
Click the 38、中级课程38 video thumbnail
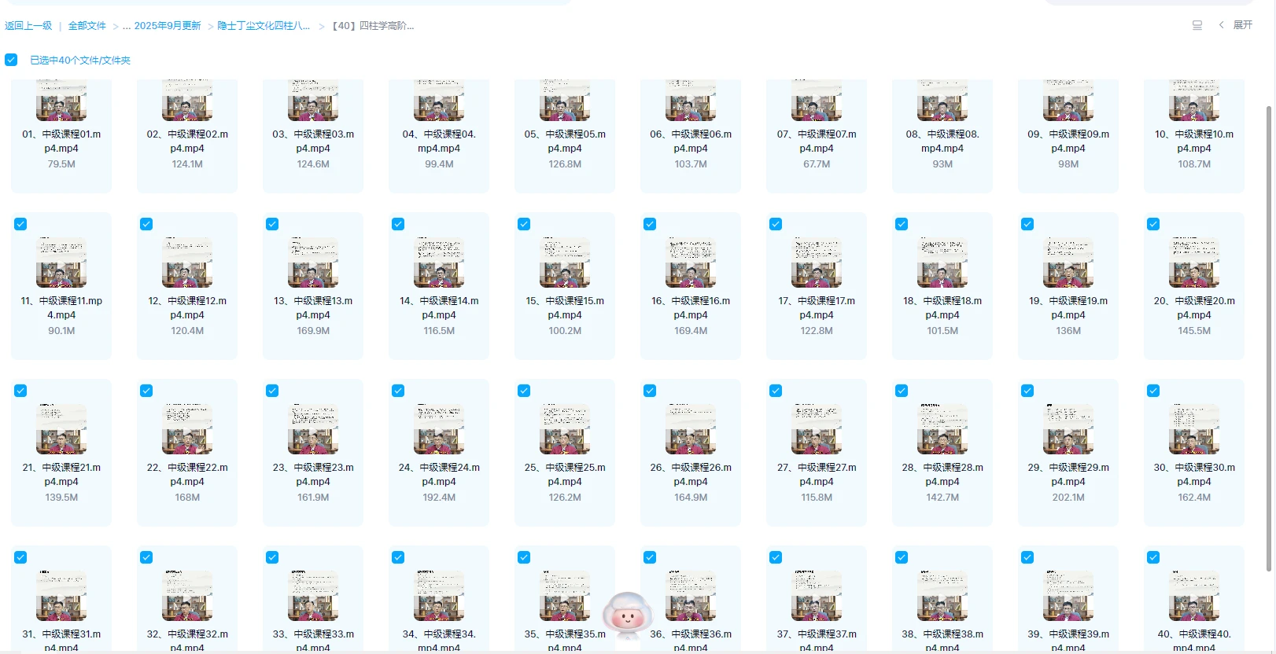pos(942,596)
